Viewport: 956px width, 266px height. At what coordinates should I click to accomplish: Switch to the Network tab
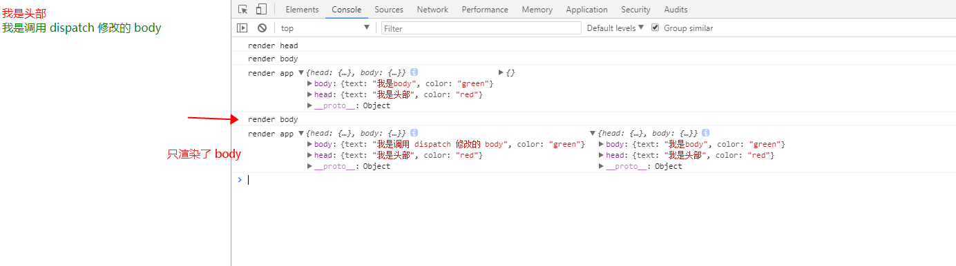[432, 10]
